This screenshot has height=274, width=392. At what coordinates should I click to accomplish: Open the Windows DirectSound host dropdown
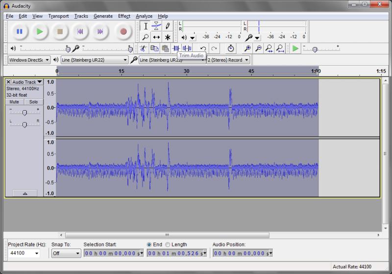(29, 60)
